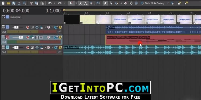Activate the What's This help cursor
The image size is (201, 100).
(x=186, y=3)
